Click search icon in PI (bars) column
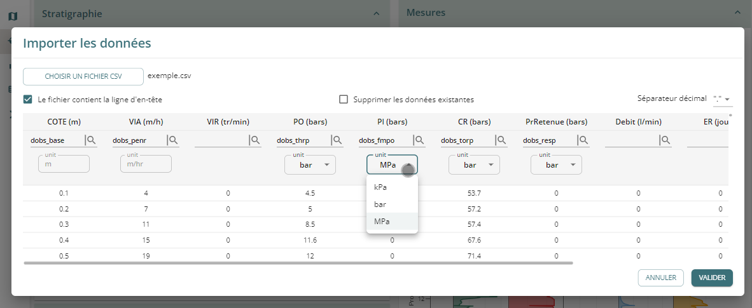 coord(419,140)
